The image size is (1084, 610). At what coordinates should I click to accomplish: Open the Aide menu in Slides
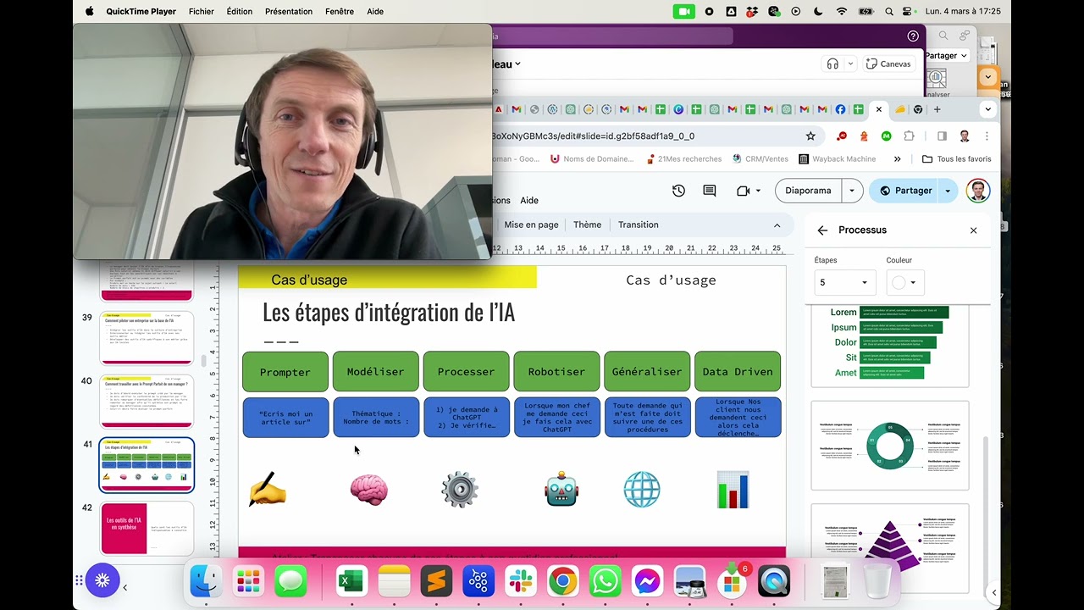[x=529, y=201]
